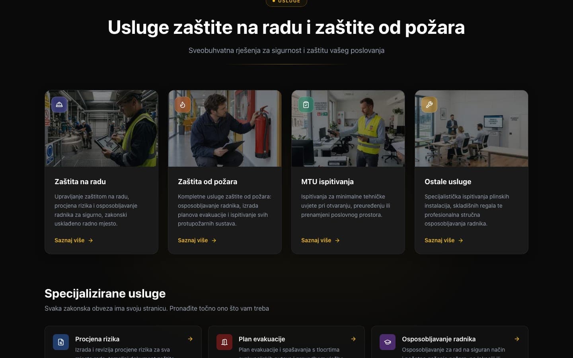Select the MTU ispitivanja card title
Screen dimensions: 573x358
[x=327, y=182]
